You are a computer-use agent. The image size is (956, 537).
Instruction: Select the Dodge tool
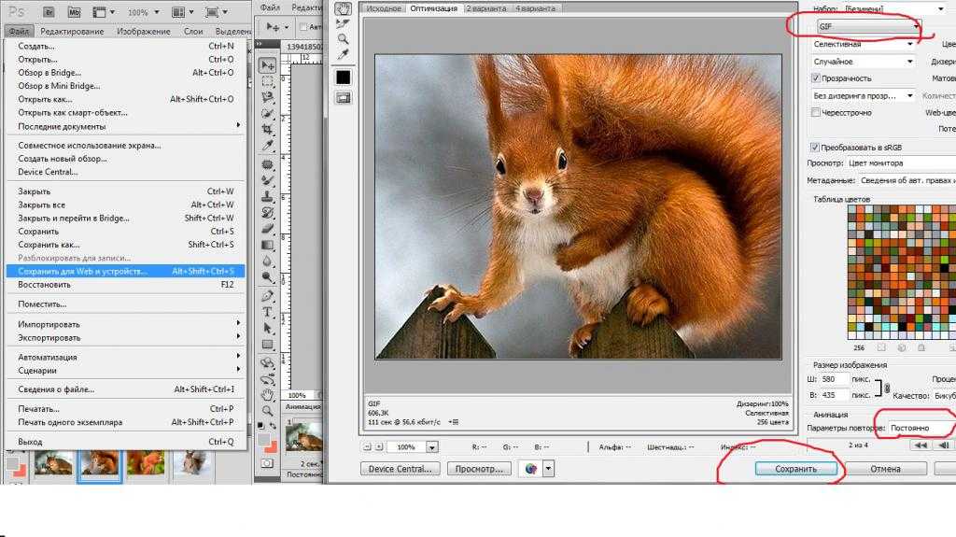(268, 276)
